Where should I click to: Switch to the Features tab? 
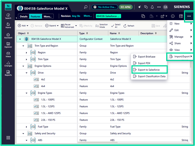[36, 16]
